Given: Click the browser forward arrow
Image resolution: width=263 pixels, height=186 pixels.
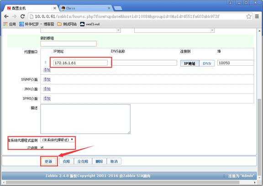Looking at the screenshot, I should coord(15,16).
